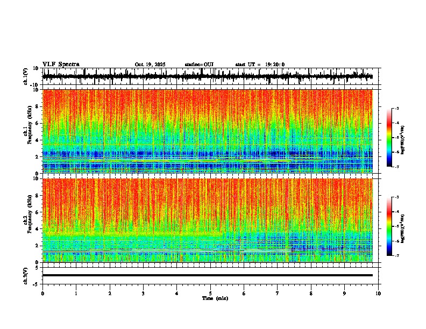Click the ch.1 spectrogram color bar
This screenshot has width=426, height=329.
tap(389, 138)
